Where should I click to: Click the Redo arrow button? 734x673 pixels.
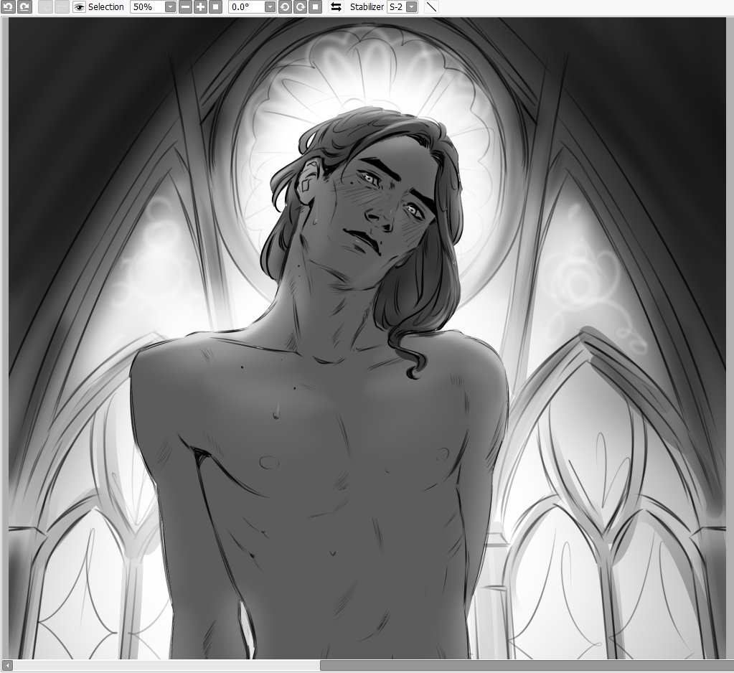pyautogui.click(x=24, y=6)
